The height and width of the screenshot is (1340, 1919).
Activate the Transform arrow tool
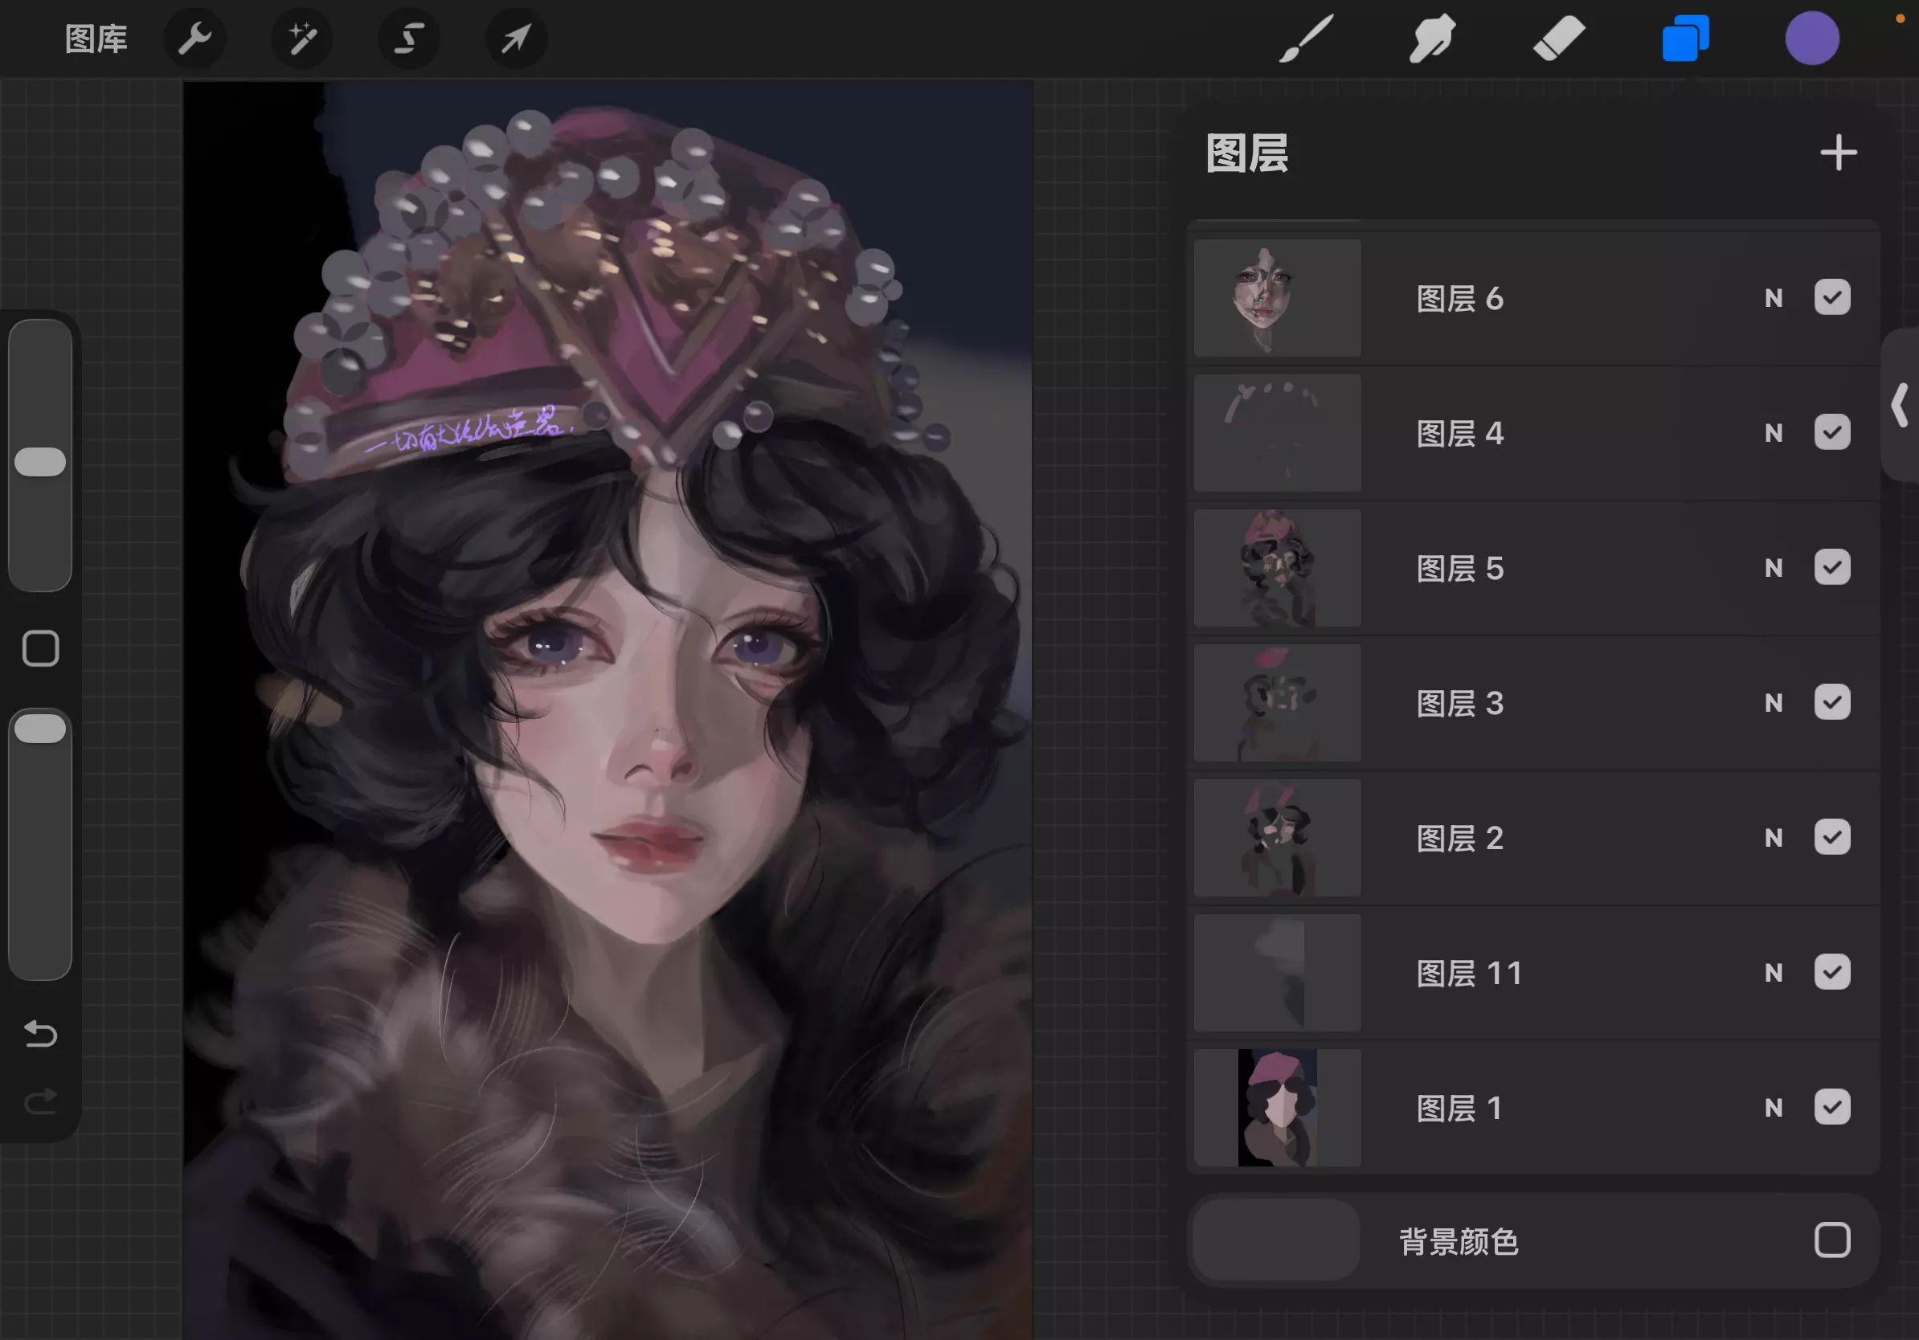(516, 39)
